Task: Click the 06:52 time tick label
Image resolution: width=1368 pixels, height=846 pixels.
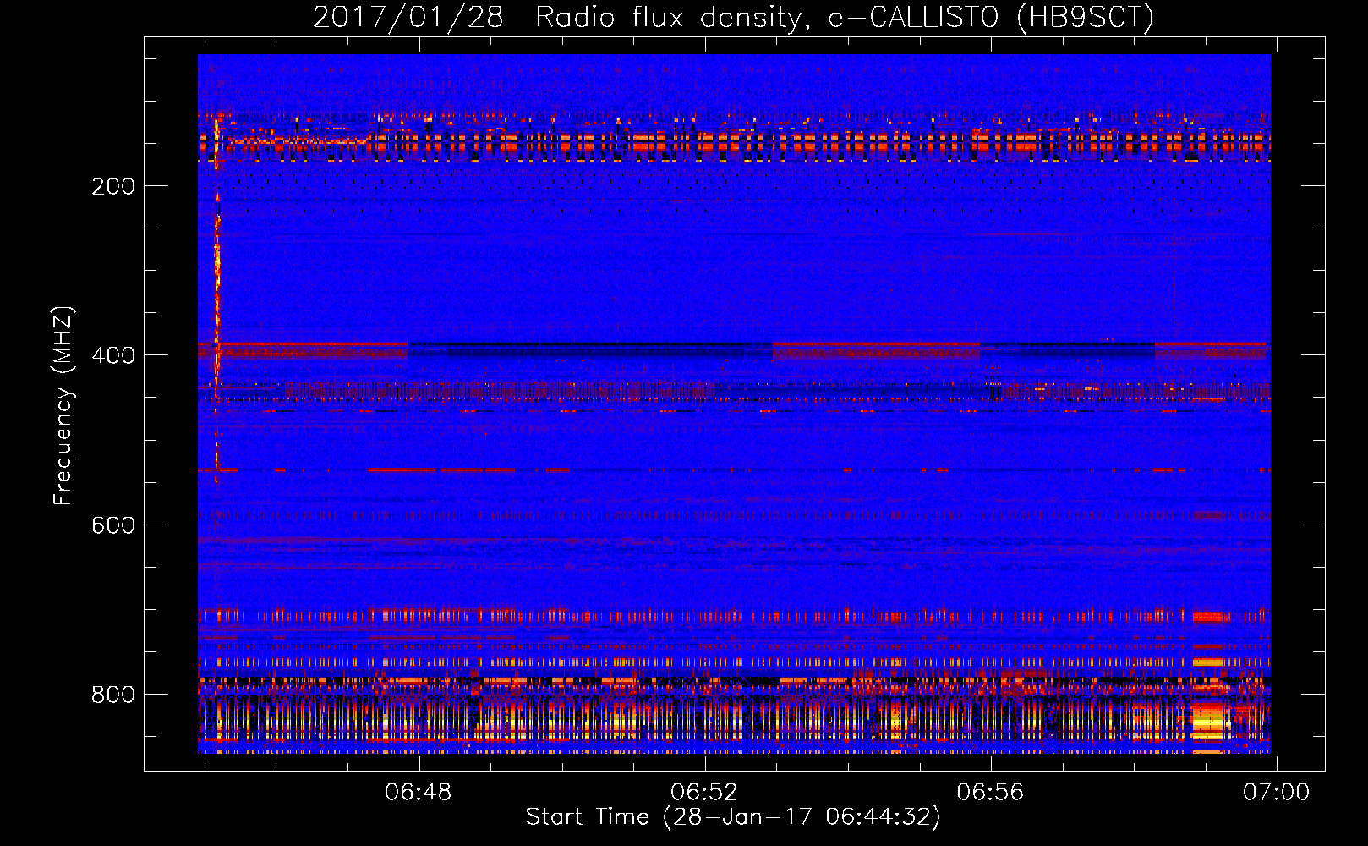Action: pos(704,793)
